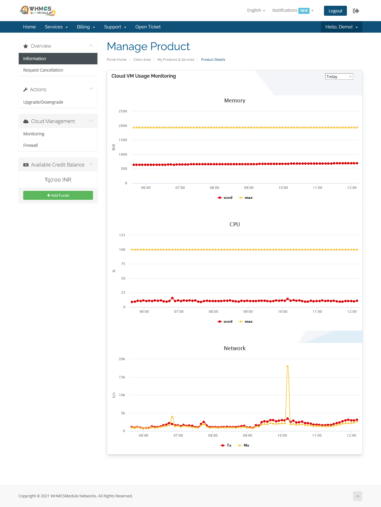
Task: Click Open Ticket in the navbar
Action: click(148, 27)
